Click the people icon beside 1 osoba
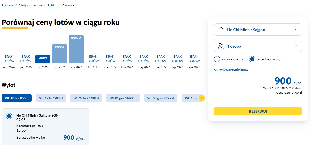The image size is (311, 154). click(x=221, y=46)
